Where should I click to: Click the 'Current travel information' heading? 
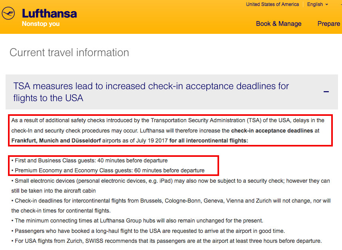[69, 53]
